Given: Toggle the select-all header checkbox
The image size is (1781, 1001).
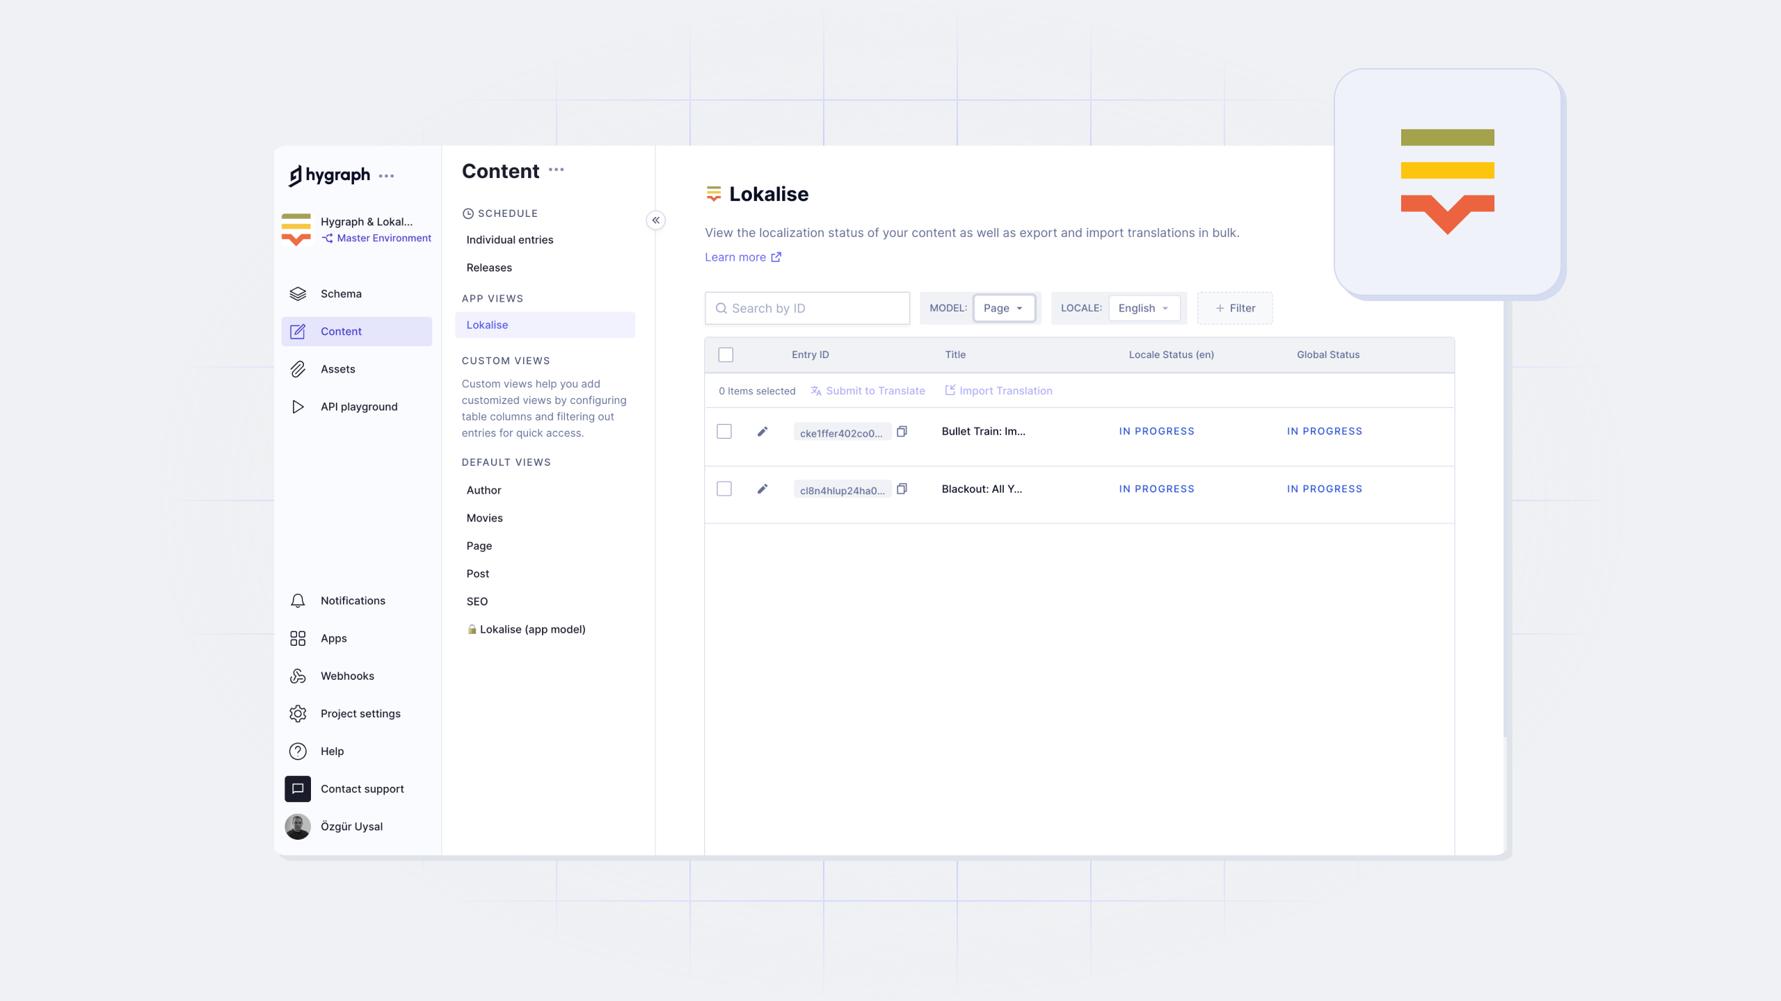Looking at the screenshot, I should pos(726,355).
